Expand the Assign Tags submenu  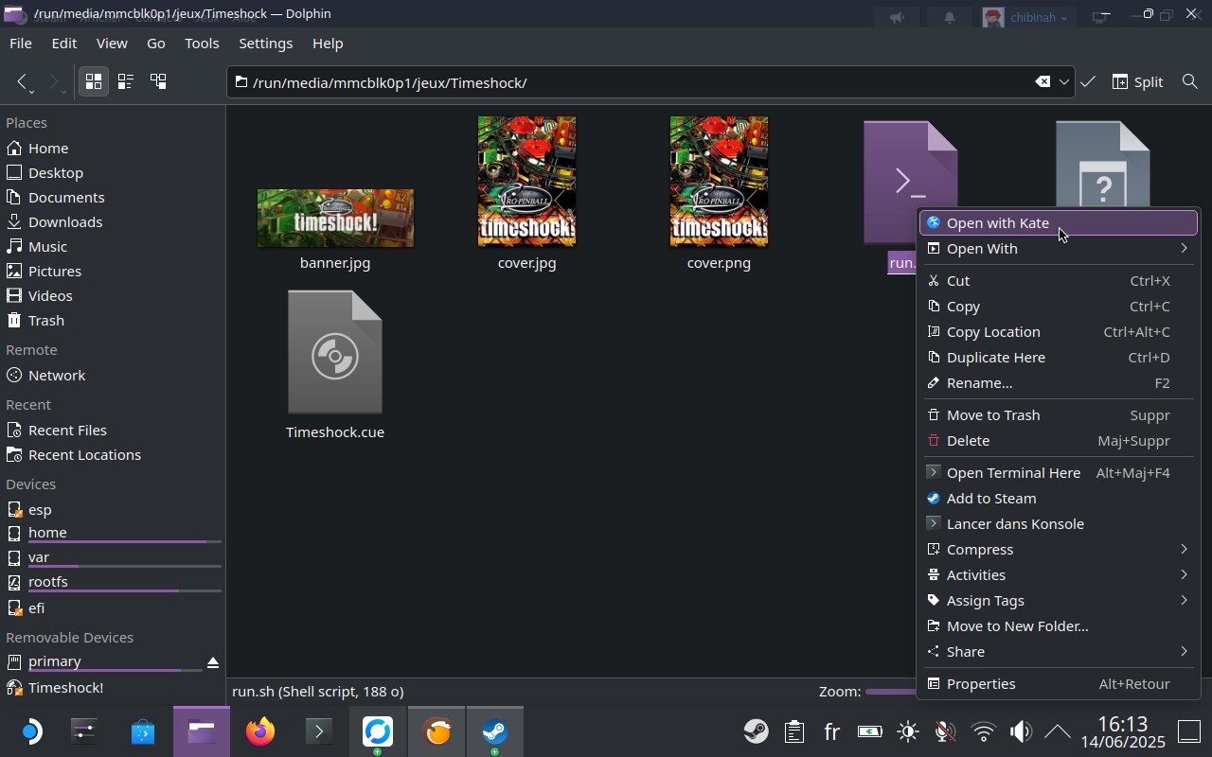pyautogui.click(x=1059, y=601)
